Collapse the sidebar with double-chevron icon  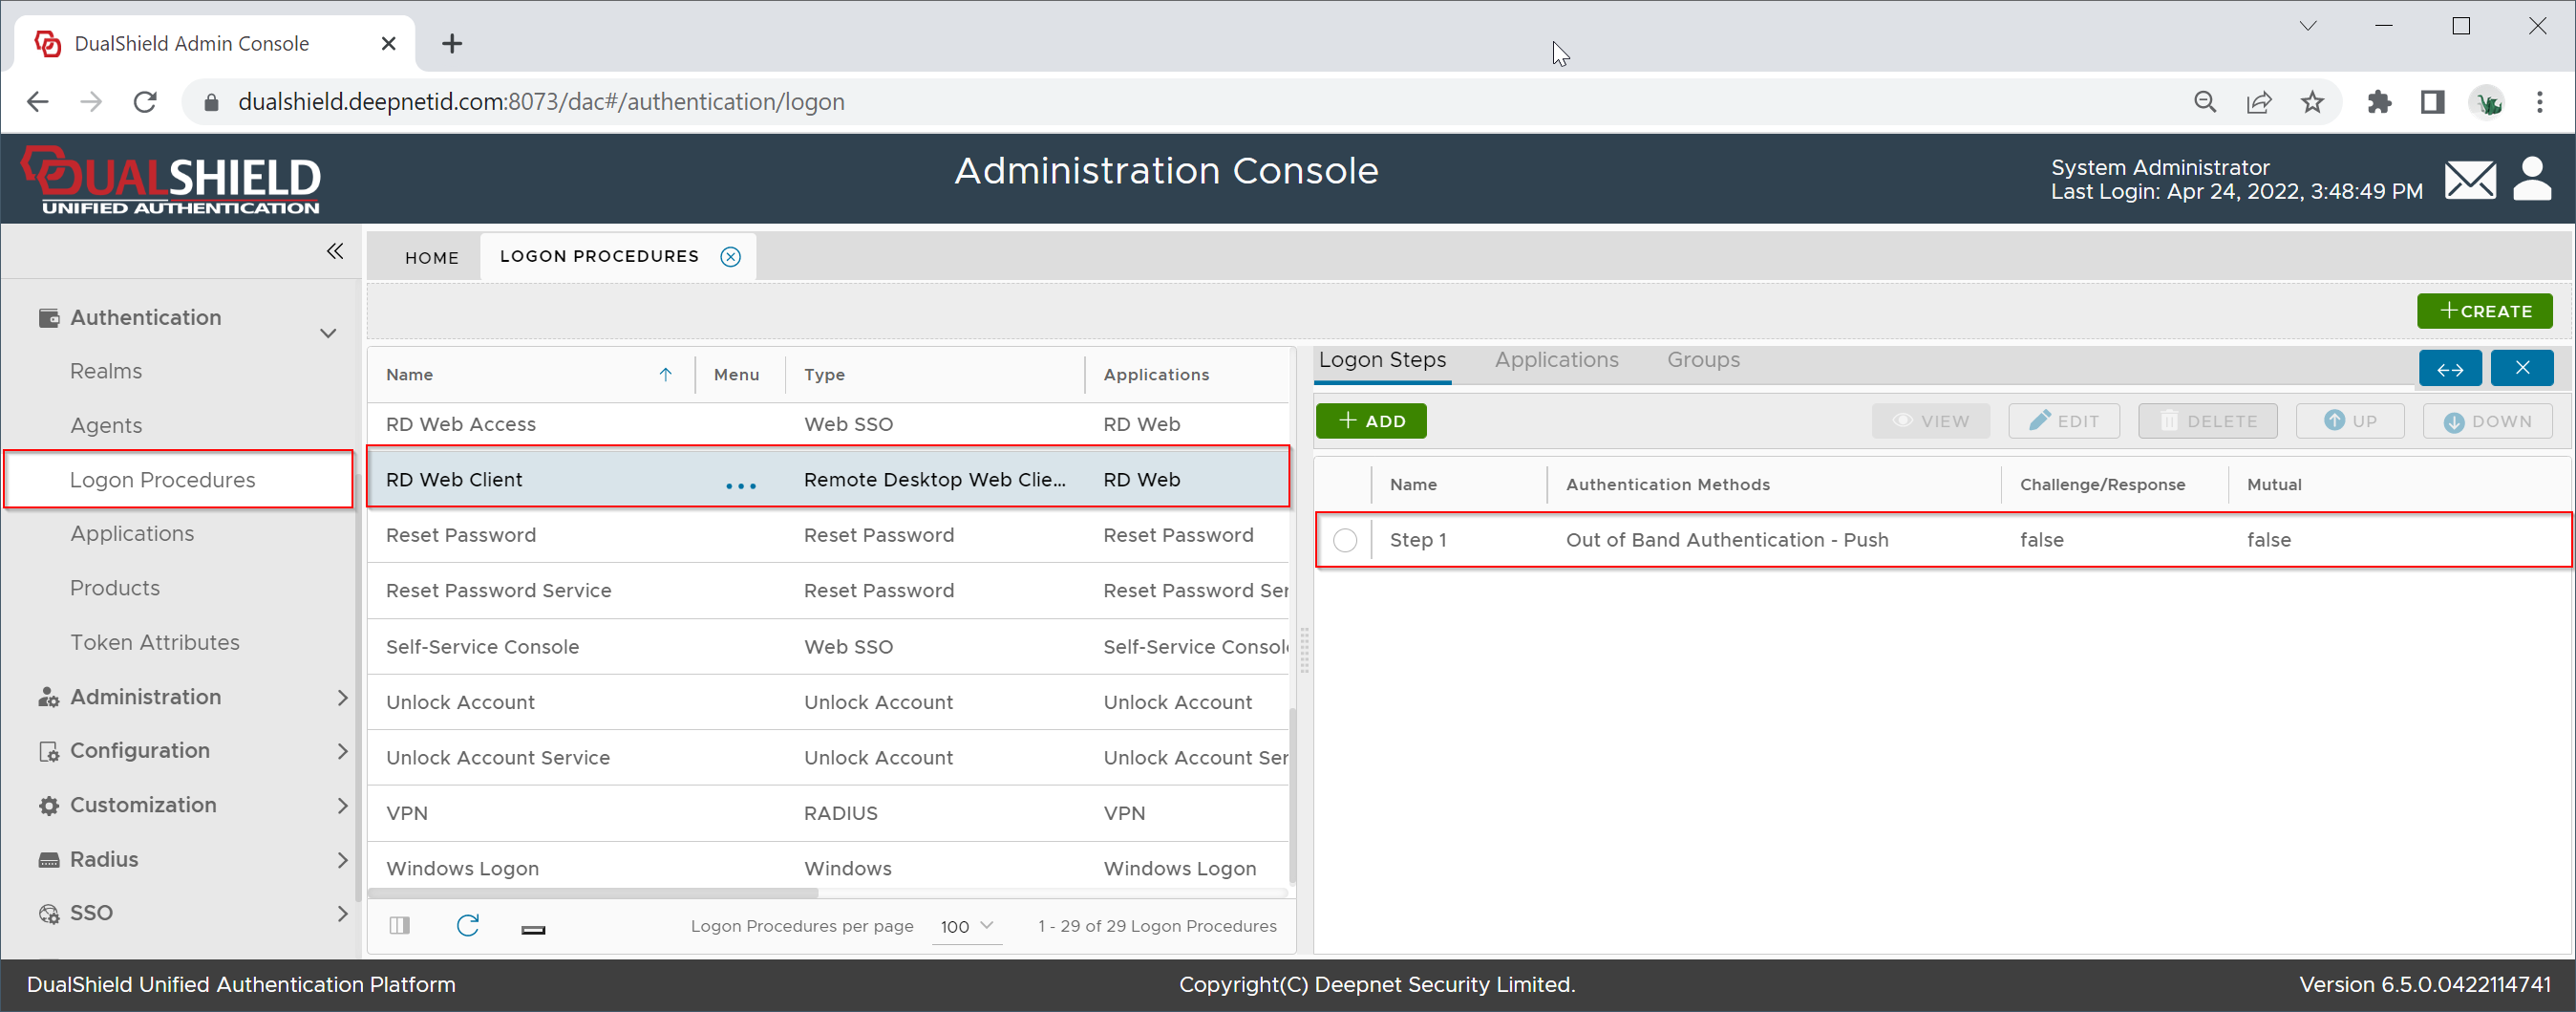[335, 251]
